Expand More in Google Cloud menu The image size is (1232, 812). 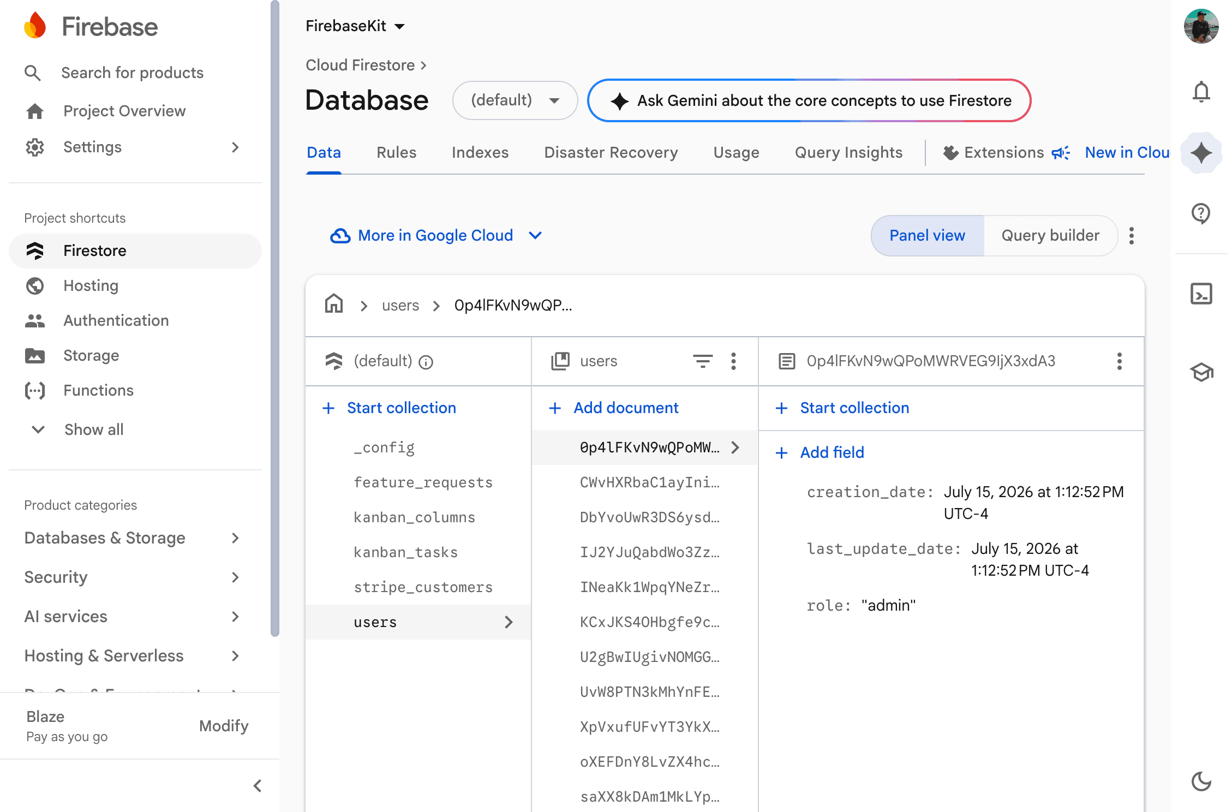point(436,235)
